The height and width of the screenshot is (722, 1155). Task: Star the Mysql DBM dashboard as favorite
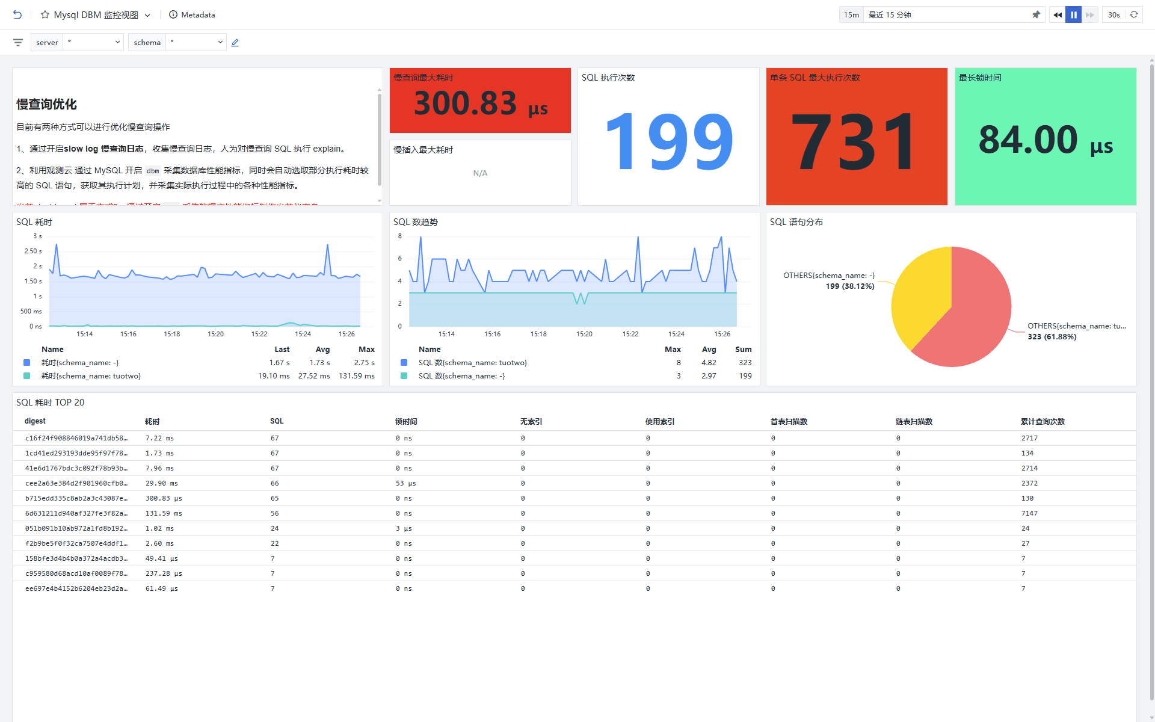click(45, 14)
